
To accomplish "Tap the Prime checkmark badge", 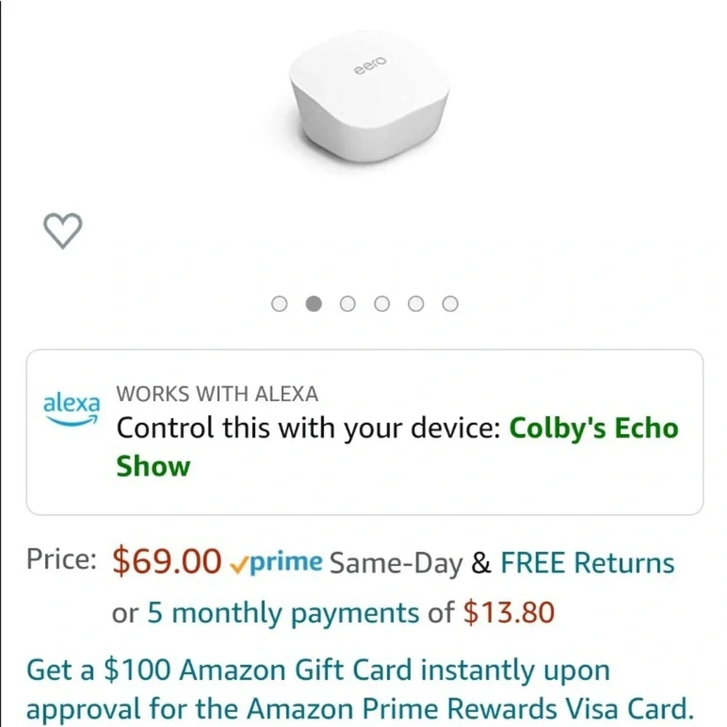I will [276, 563].
